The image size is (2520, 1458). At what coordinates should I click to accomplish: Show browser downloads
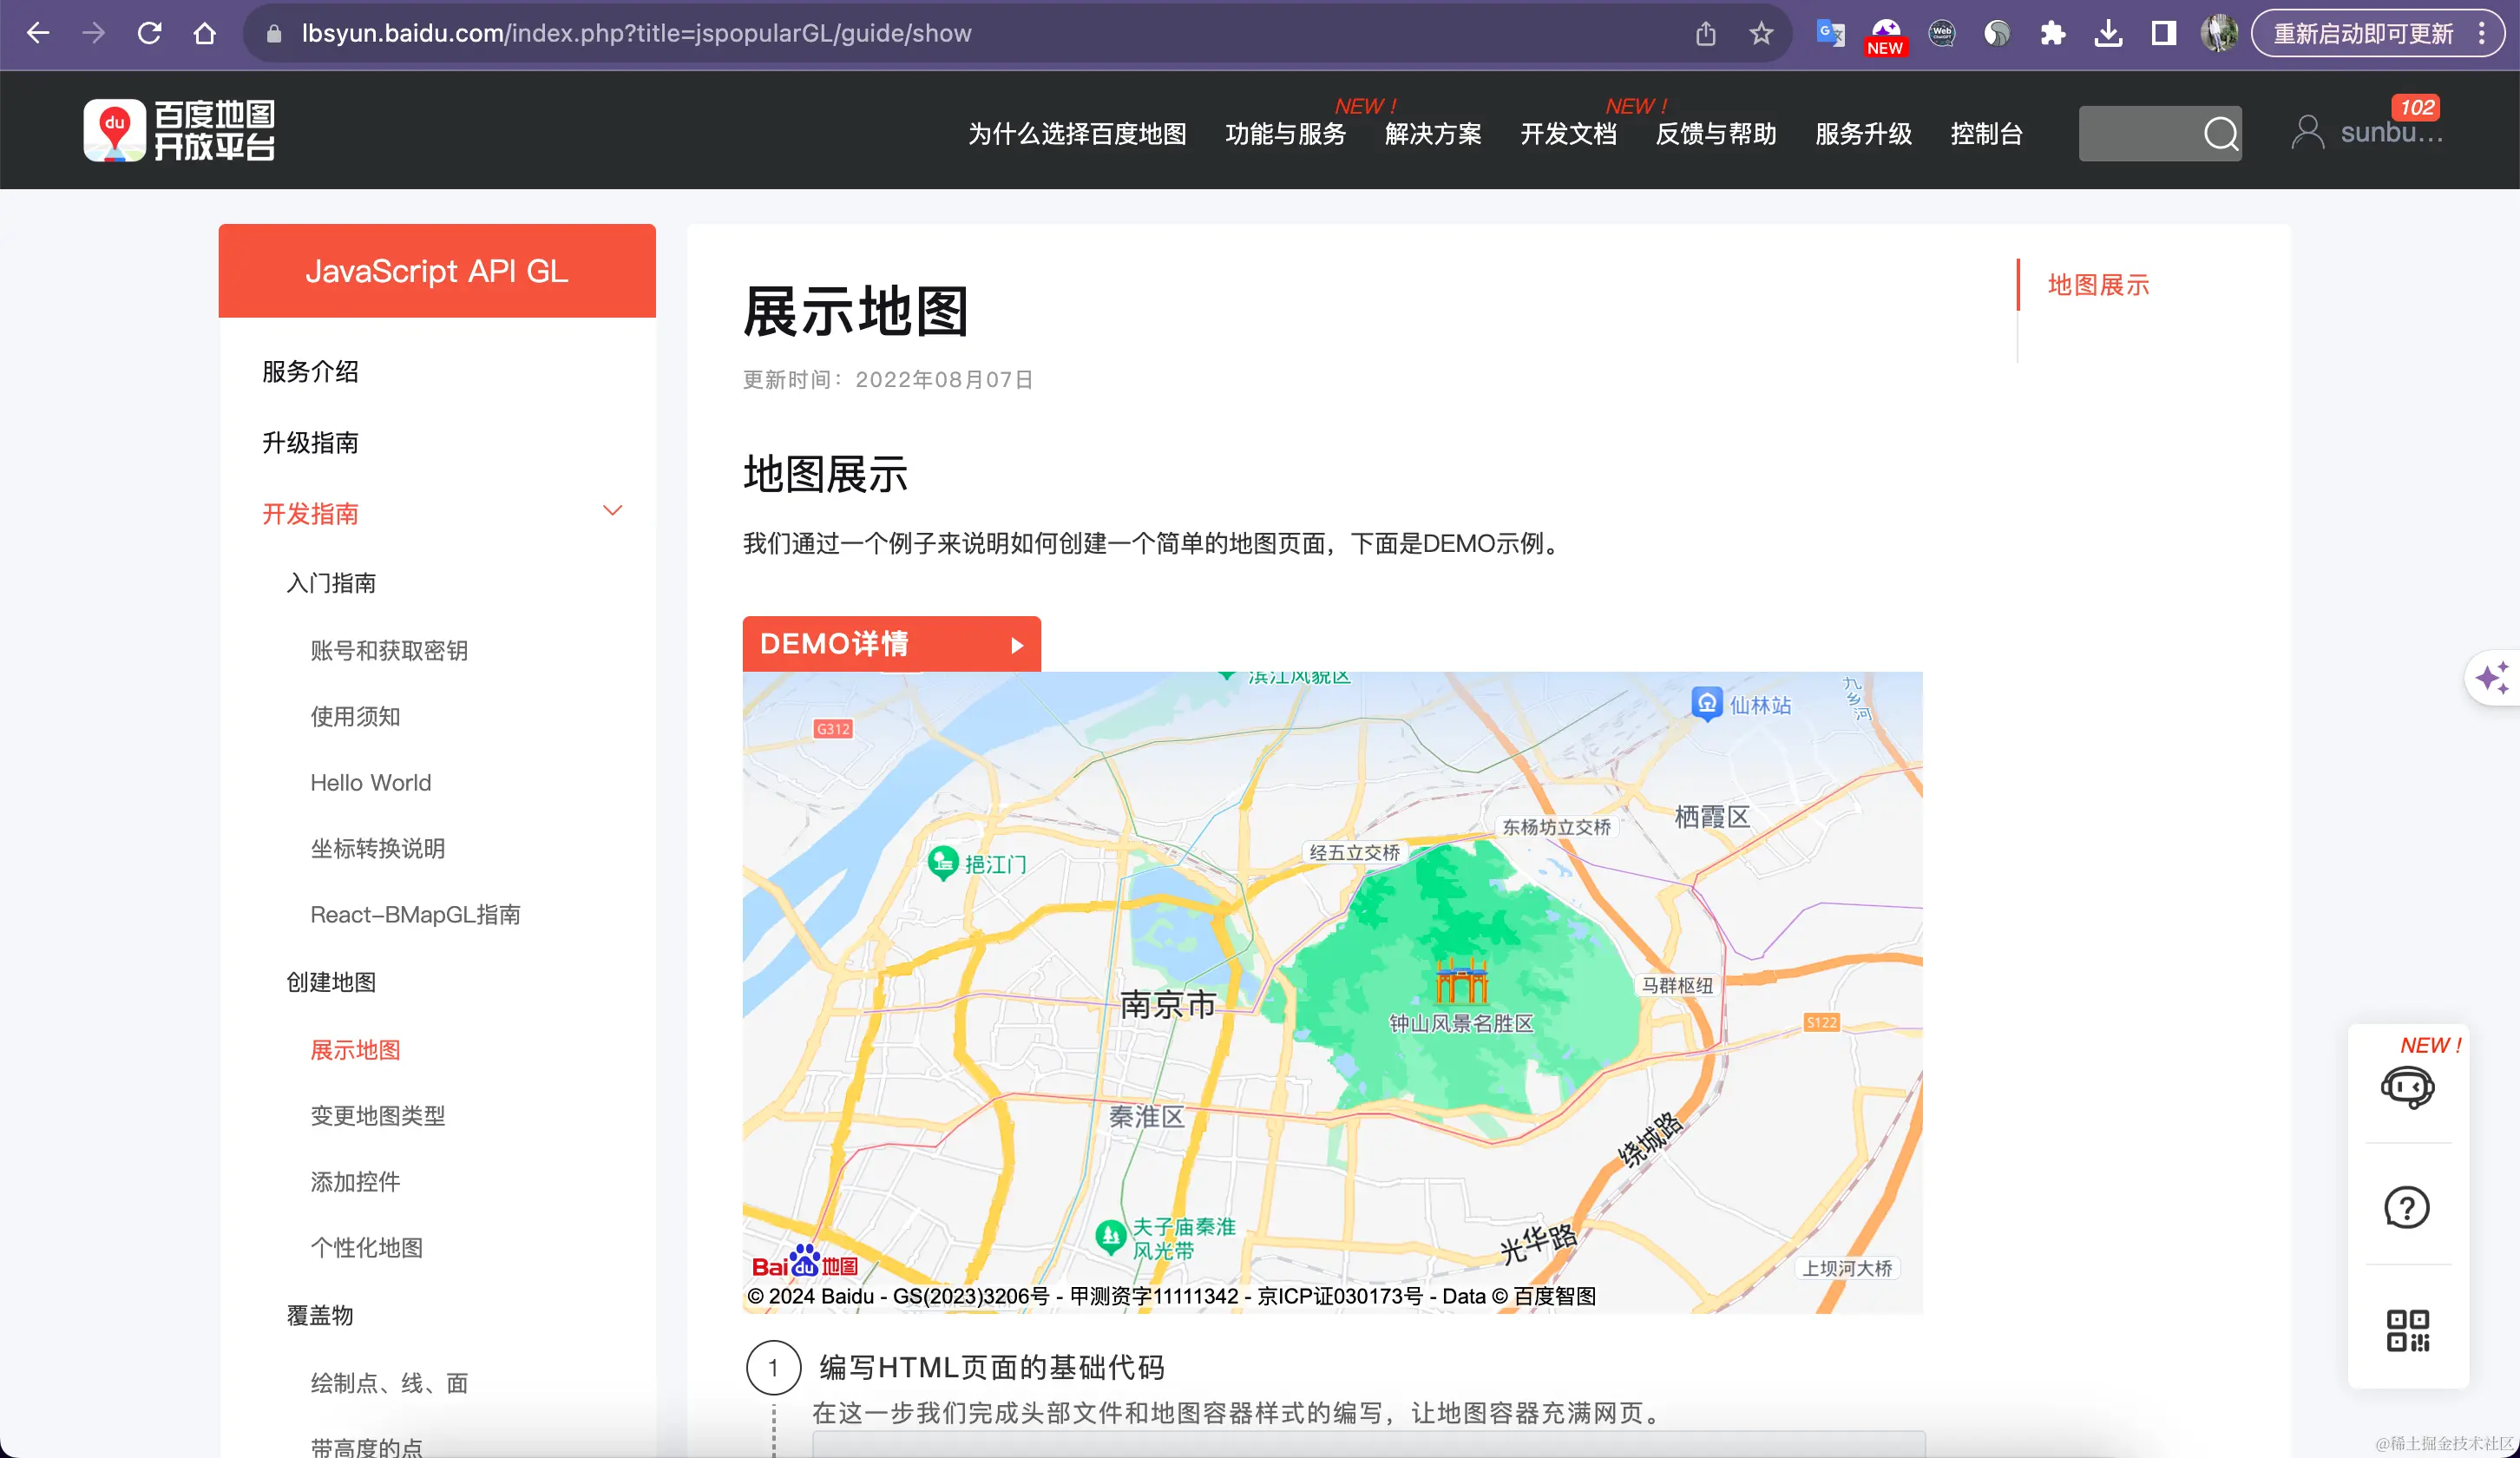[x=2108, y=34]
